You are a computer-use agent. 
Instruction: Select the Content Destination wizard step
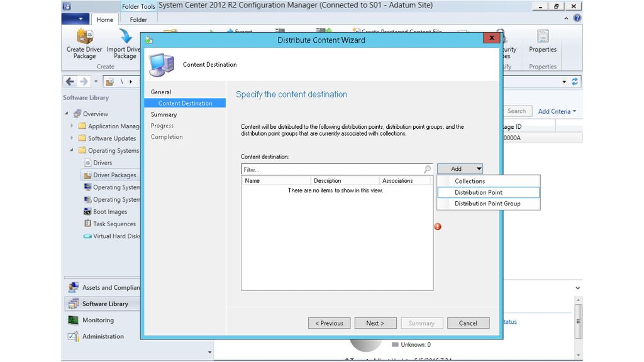(x=185, y=103)
